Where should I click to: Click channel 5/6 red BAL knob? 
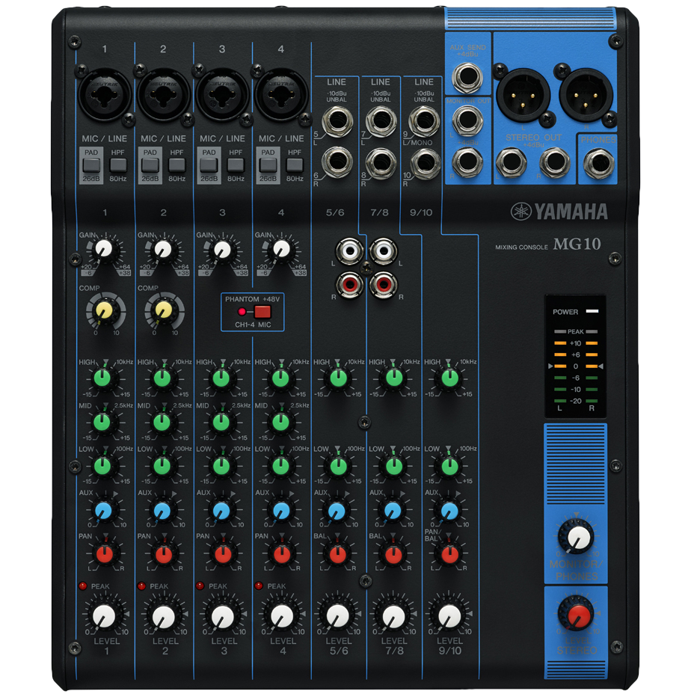pyautogui.click(x=338, y=554)
